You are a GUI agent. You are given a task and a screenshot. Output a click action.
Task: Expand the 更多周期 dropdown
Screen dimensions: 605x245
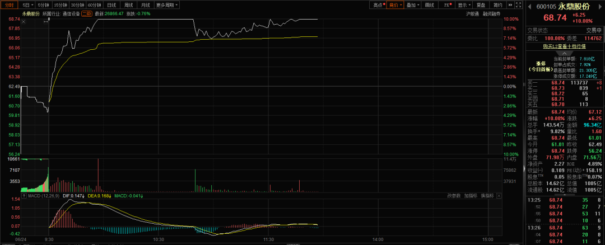(167, 5)
